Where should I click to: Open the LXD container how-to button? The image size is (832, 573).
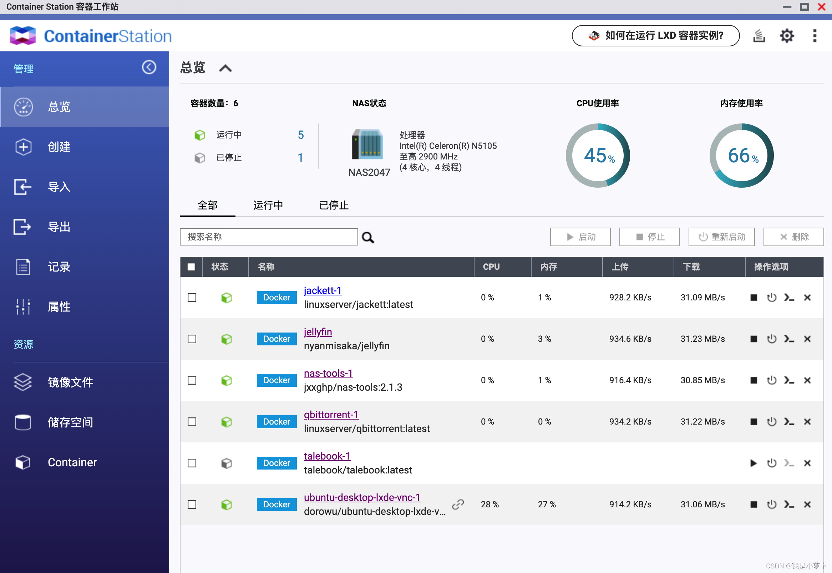[x=655, y=36]
